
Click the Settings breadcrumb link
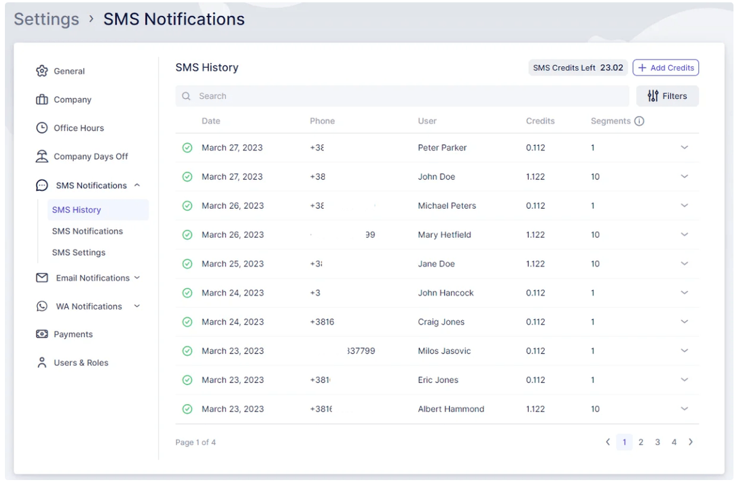coord(47,19)
